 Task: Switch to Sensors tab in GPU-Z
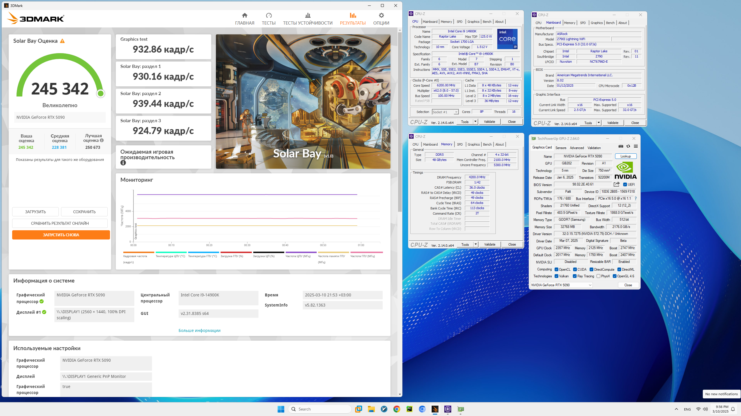click(x=561, y=148)
